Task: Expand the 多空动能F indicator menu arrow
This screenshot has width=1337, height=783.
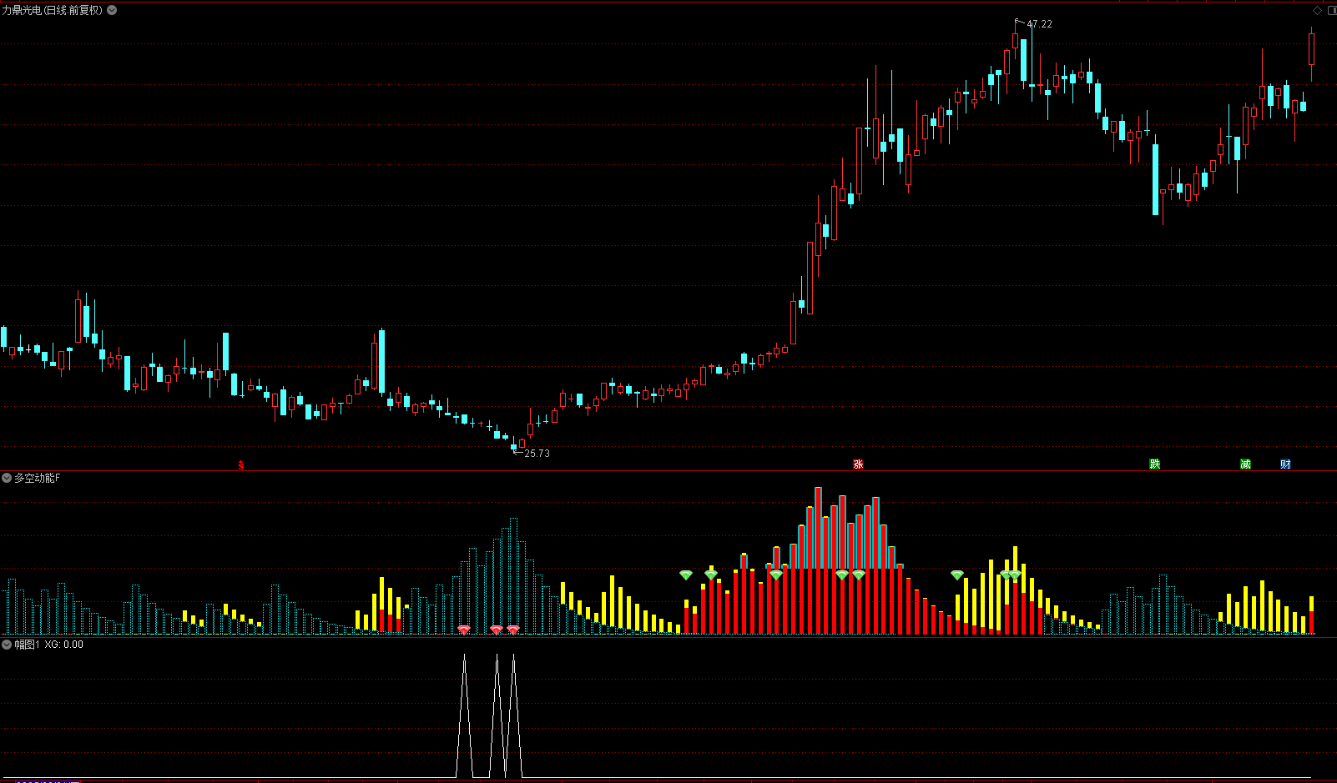Action: (x=7, y=478)
